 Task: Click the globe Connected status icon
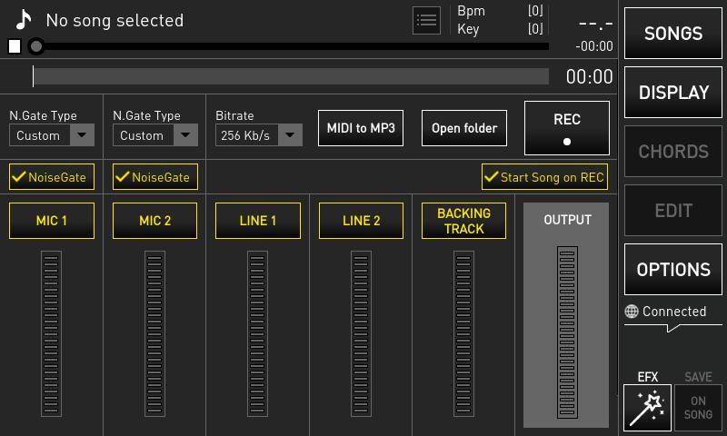(x=632, y=312)
